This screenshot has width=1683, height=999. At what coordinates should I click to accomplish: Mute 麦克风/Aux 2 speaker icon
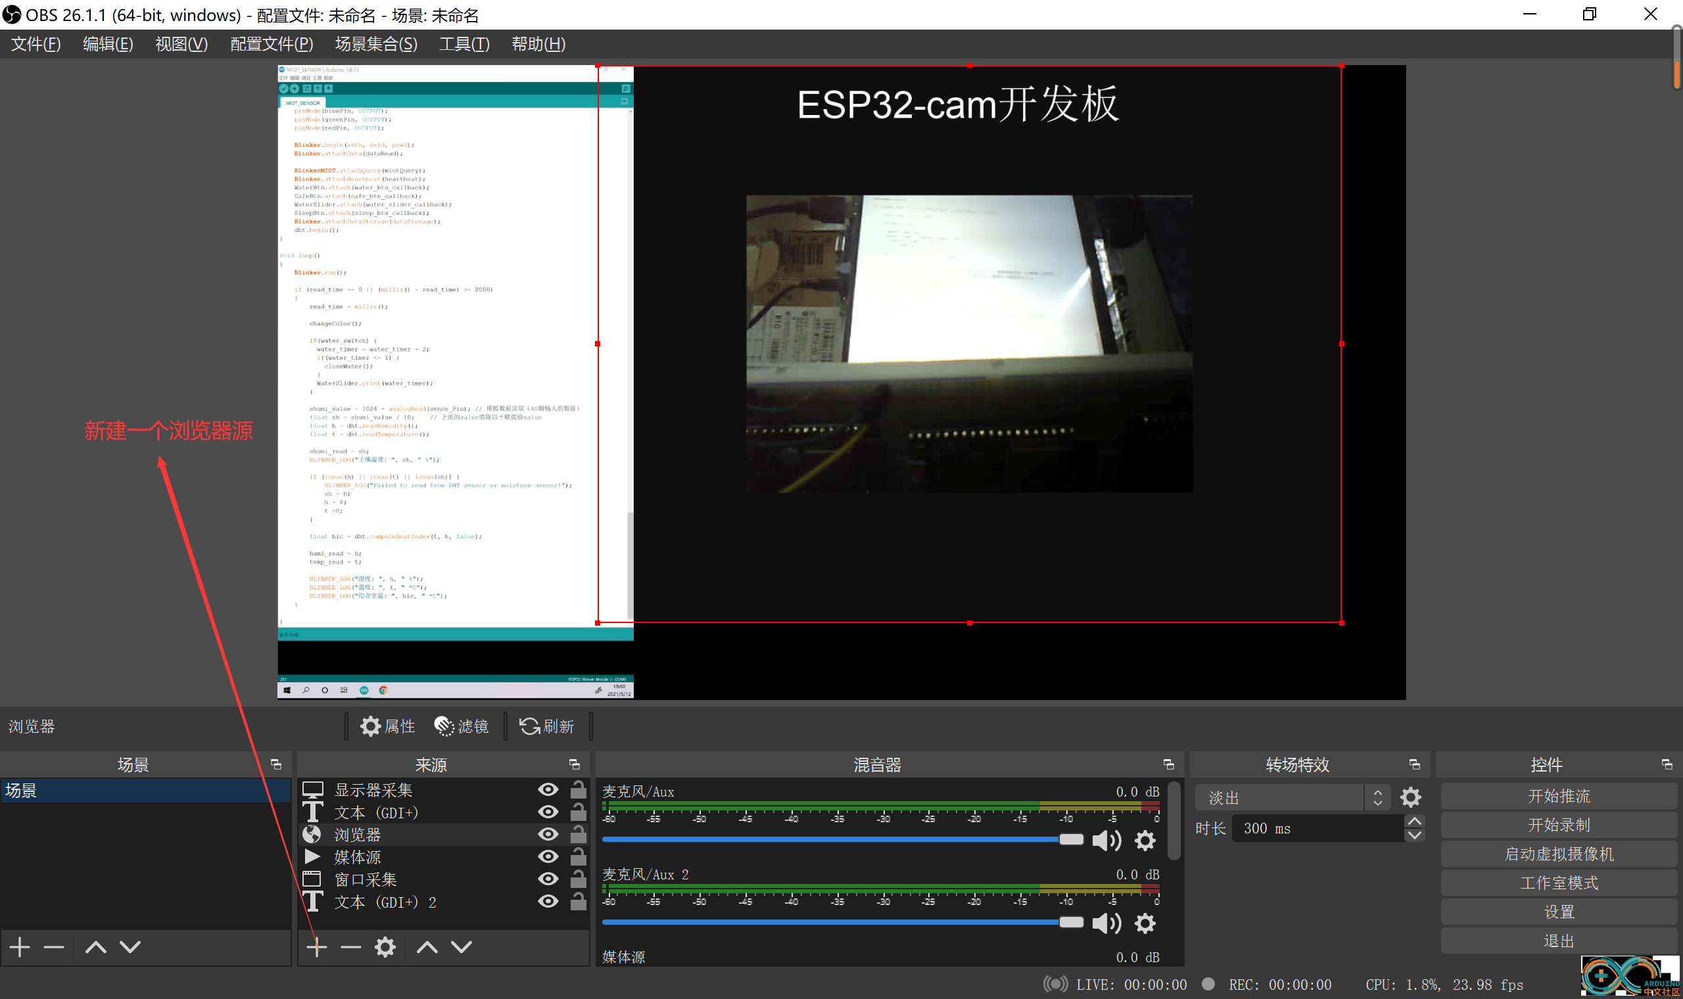(1106, 923)
